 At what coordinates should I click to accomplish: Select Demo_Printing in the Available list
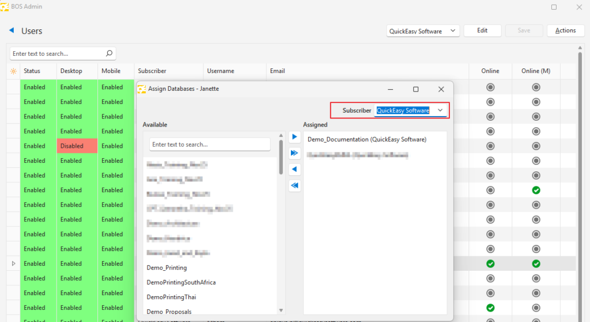click(x=167, y=268)
